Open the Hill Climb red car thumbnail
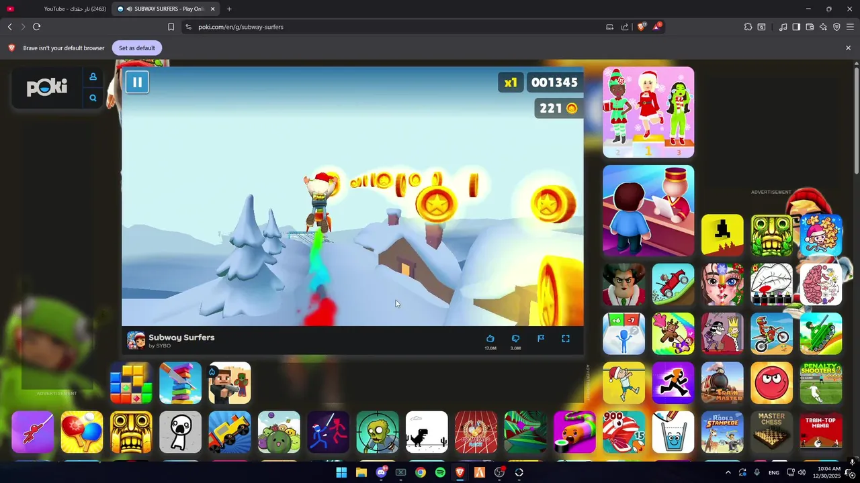This screenshot has height=483, width=860. coord(673,284)
